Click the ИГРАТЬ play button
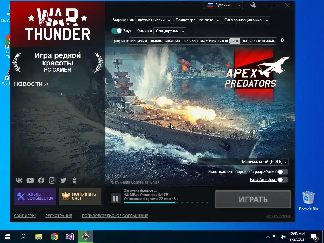Viewport: 324px width, 243px height. click(x=253, y=199)
